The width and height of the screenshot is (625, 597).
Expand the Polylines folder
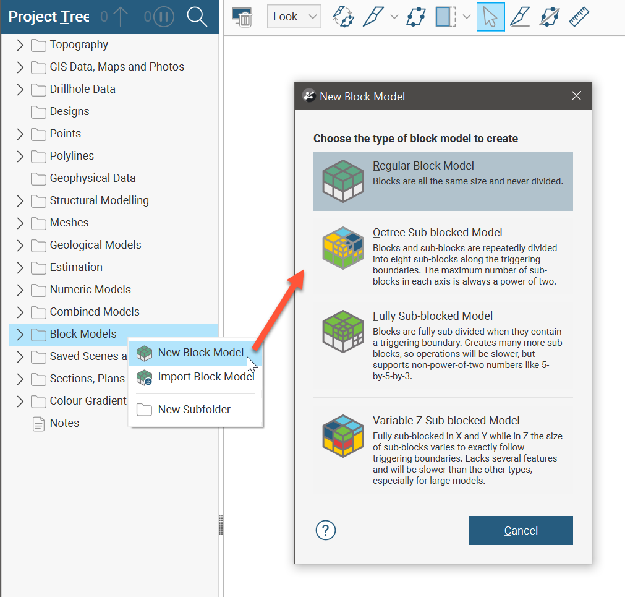tap(20, 157)
